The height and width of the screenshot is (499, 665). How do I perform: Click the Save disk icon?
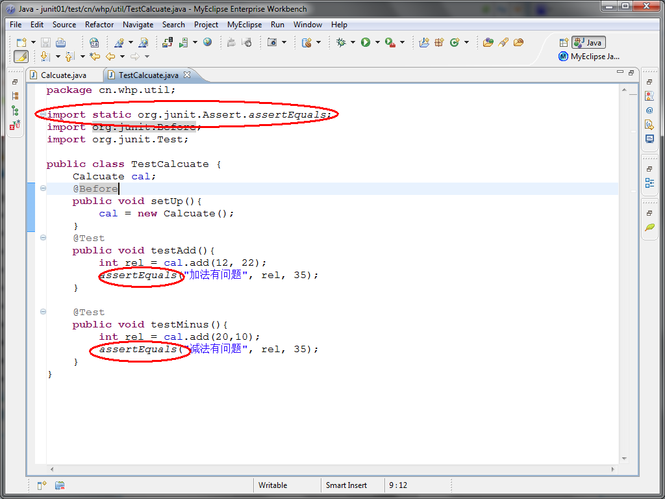click(x=46, y=42)
